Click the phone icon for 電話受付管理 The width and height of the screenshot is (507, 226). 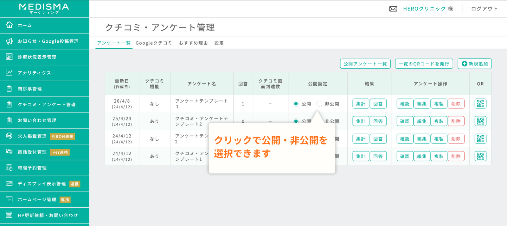coord(9,152)
